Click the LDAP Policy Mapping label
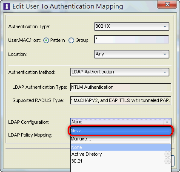180x172 pixels. coord(30,135)
